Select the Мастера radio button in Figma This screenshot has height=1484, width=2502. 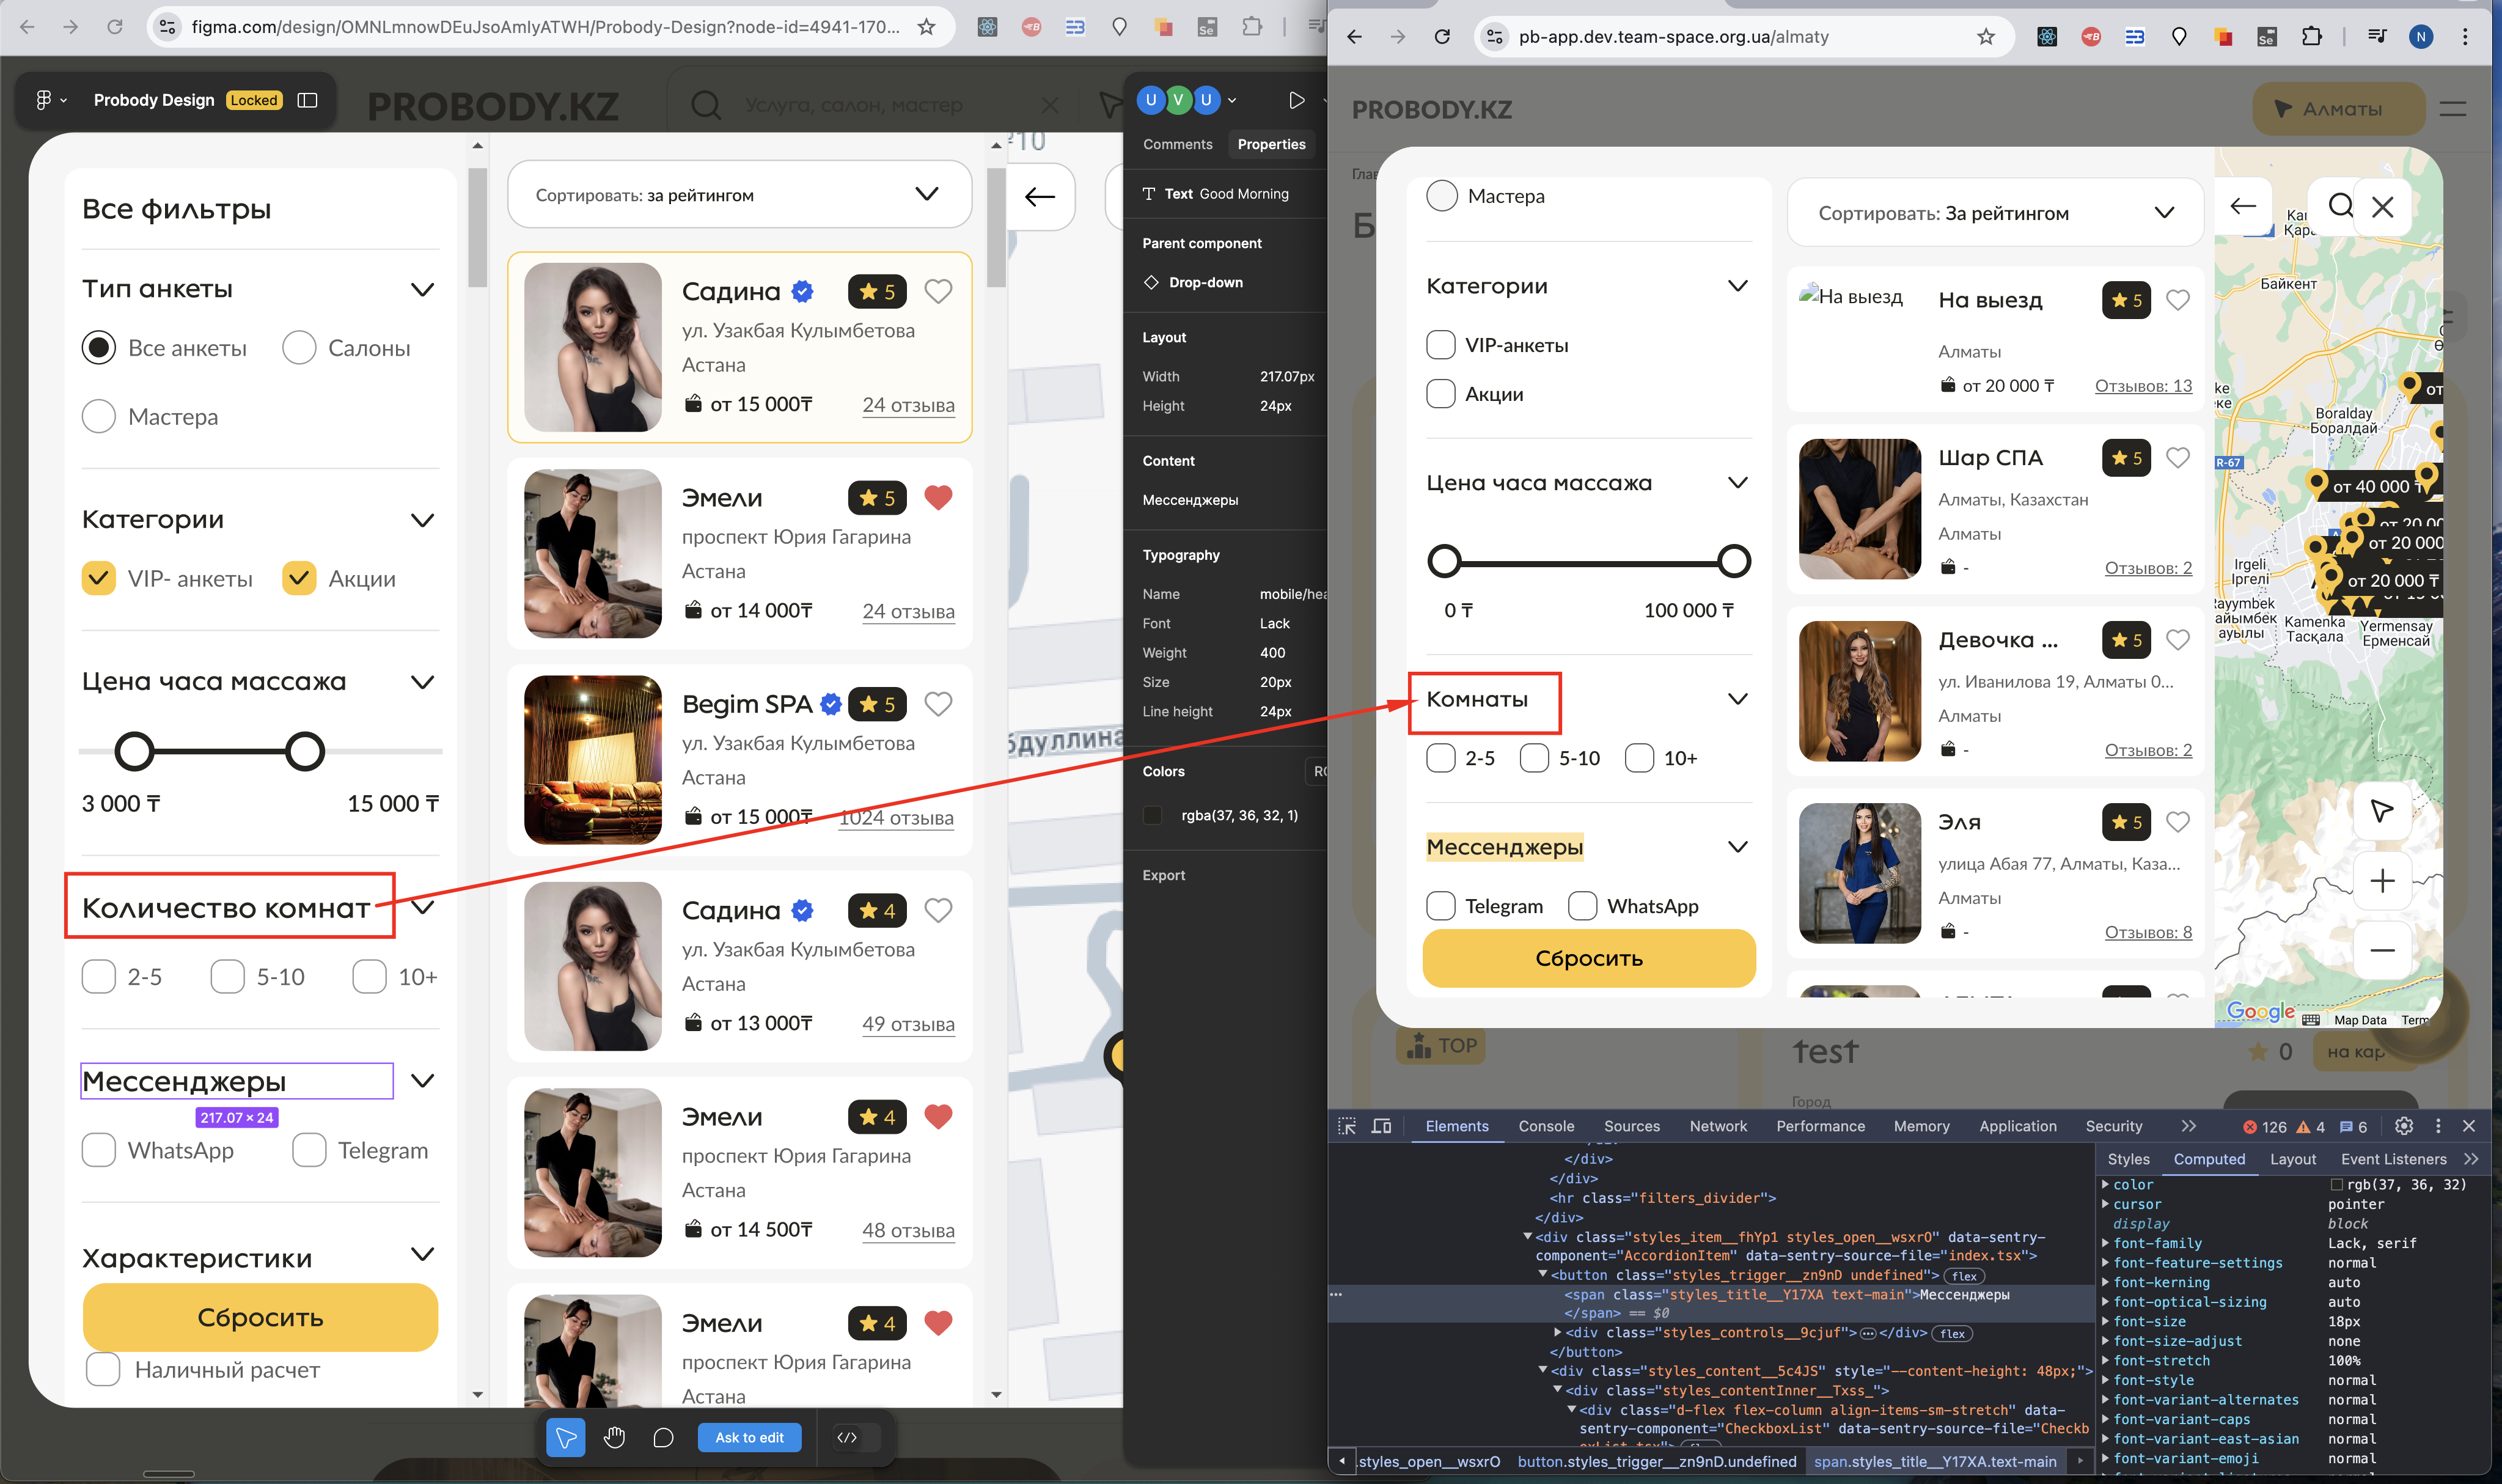pyautogui.click(x=99, y=416)
